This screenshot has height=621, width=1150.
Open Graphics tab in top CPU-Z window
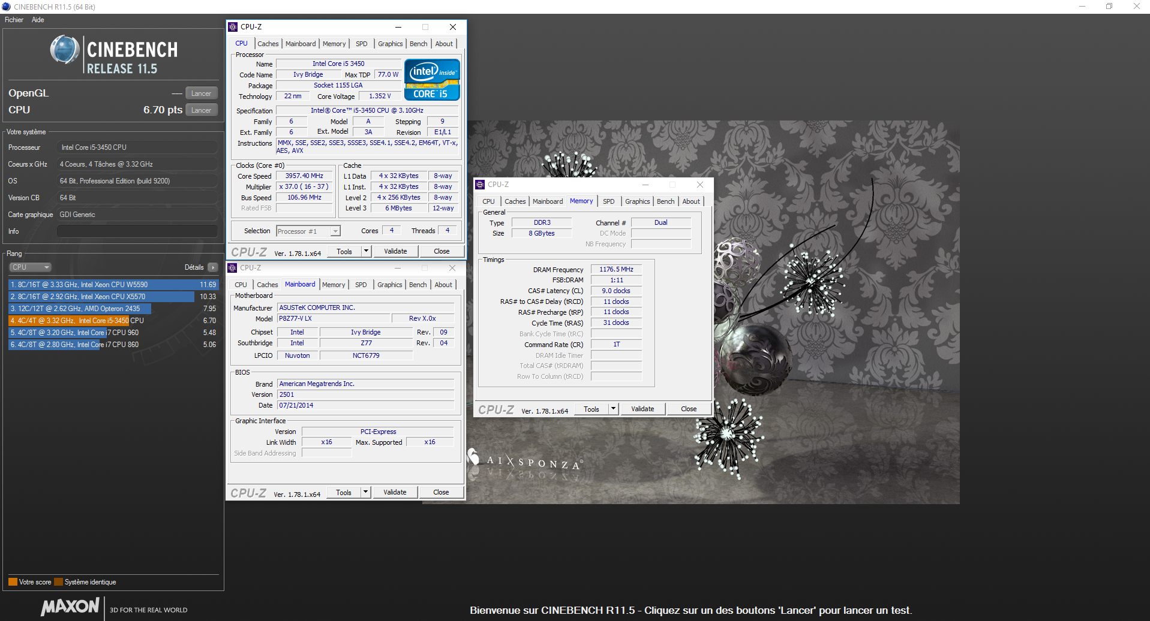pos(391,44)
